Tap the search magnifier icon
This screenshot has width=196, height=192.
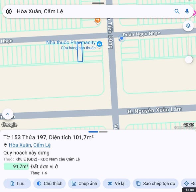pos(177,11)
